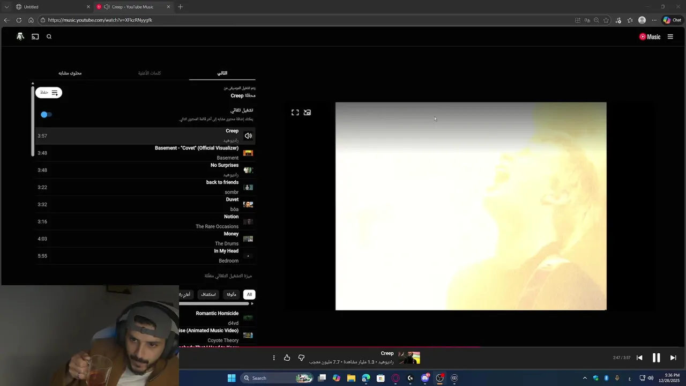Toggle the autoplay switch
This screenshot has height=386, width=686.
46,114
